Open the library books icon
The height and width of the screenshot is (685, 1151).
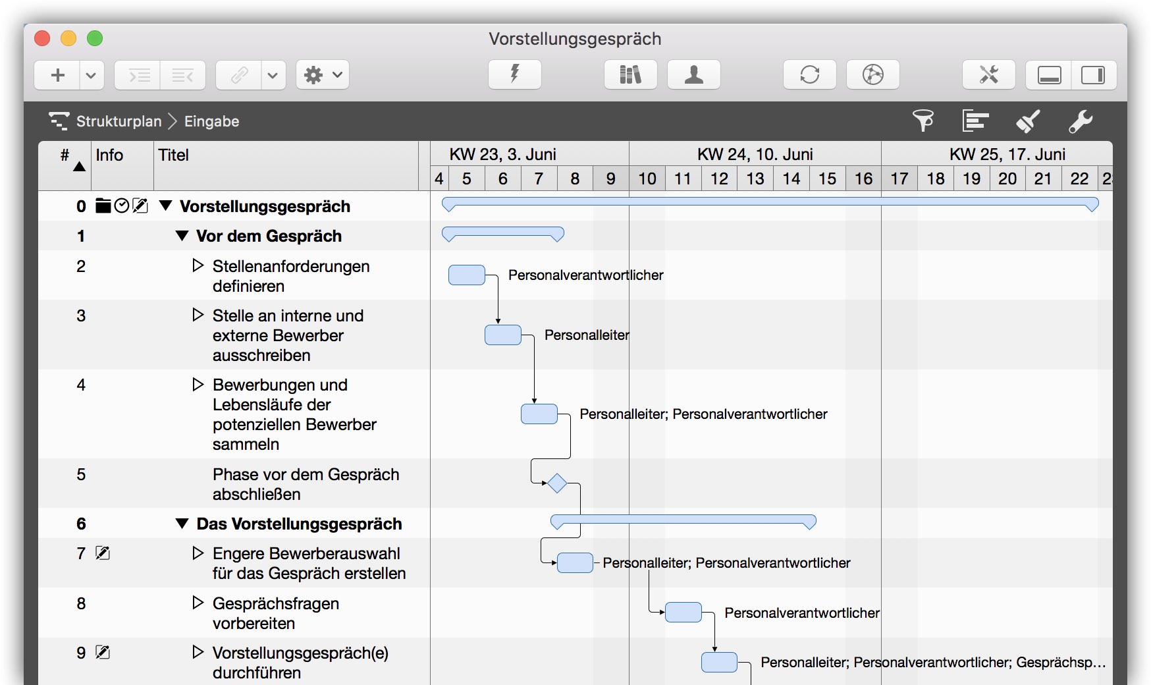[x=630, y=74]
